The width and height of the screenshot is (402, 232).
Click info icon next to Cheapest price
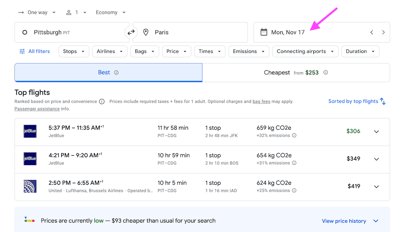click(x=325, y=72)
